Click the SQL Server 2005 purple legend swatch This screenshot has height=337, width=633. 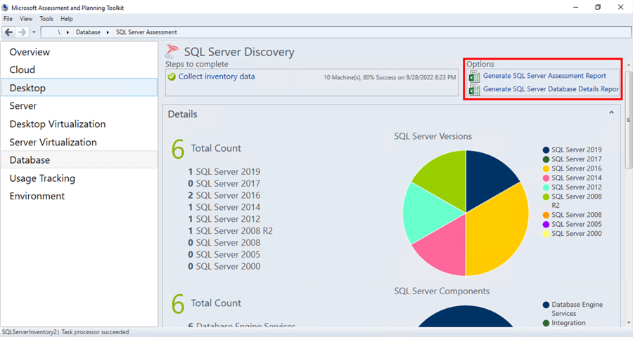tap(546, 224)
